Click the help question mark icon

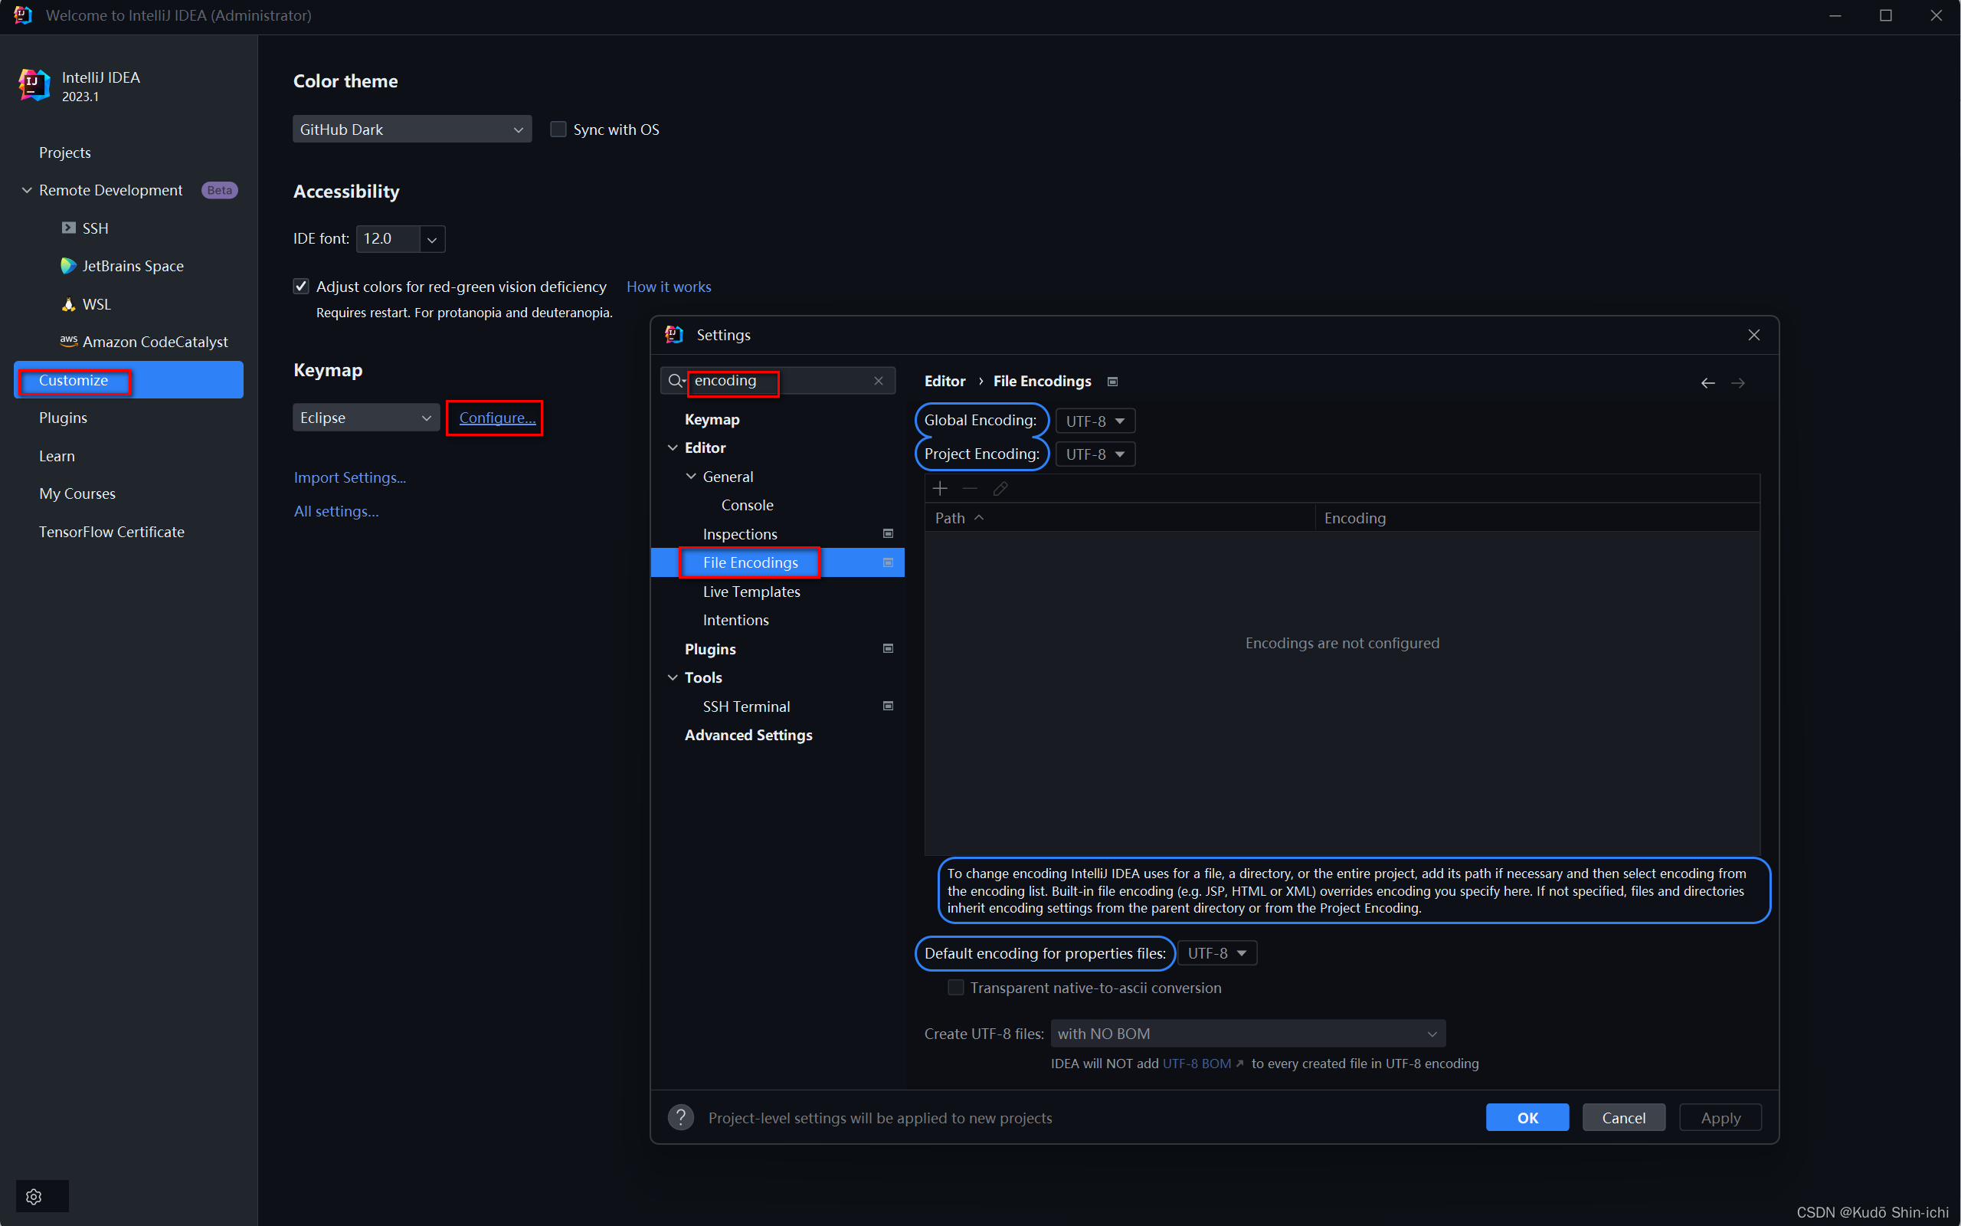pos(681,1117)
